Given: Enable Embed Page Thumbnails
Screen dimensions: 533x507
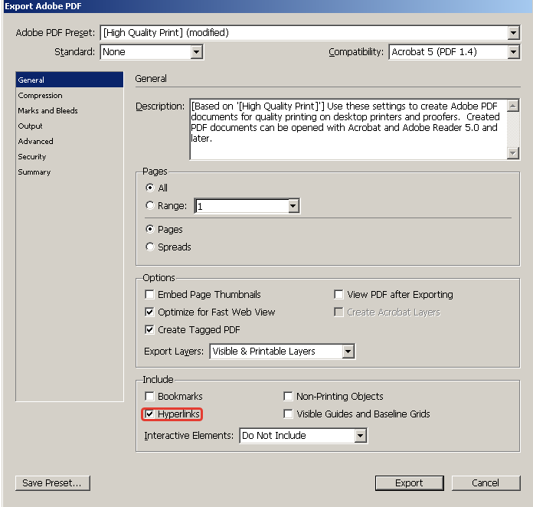Looking at the screenshot, I should coord(149,294).
